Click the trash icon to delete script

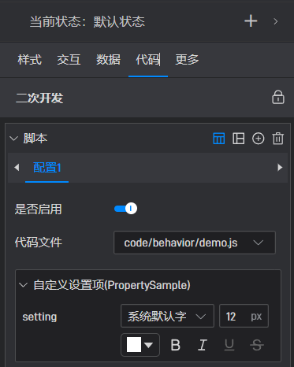point(278,139)
